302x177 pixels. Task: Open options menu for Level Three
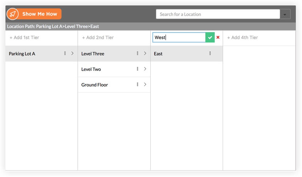[138, 53]
